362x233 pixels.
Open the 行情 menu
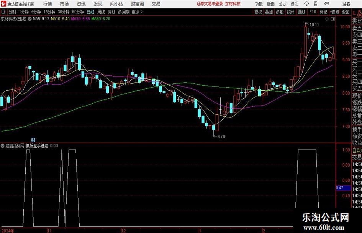tap(48, 4)
